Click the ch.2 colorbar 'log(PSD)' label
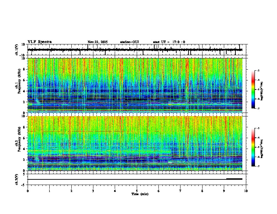Screen dimensions: 277x214 coord(262,149)
